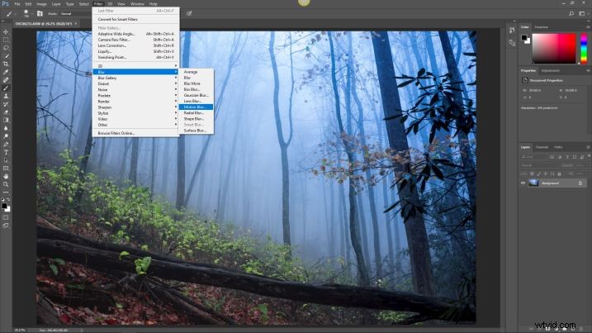This screenshot has width=592, height=333.
Task: Choose Motion Blur from Blur submenu
Action: (196, 107)
